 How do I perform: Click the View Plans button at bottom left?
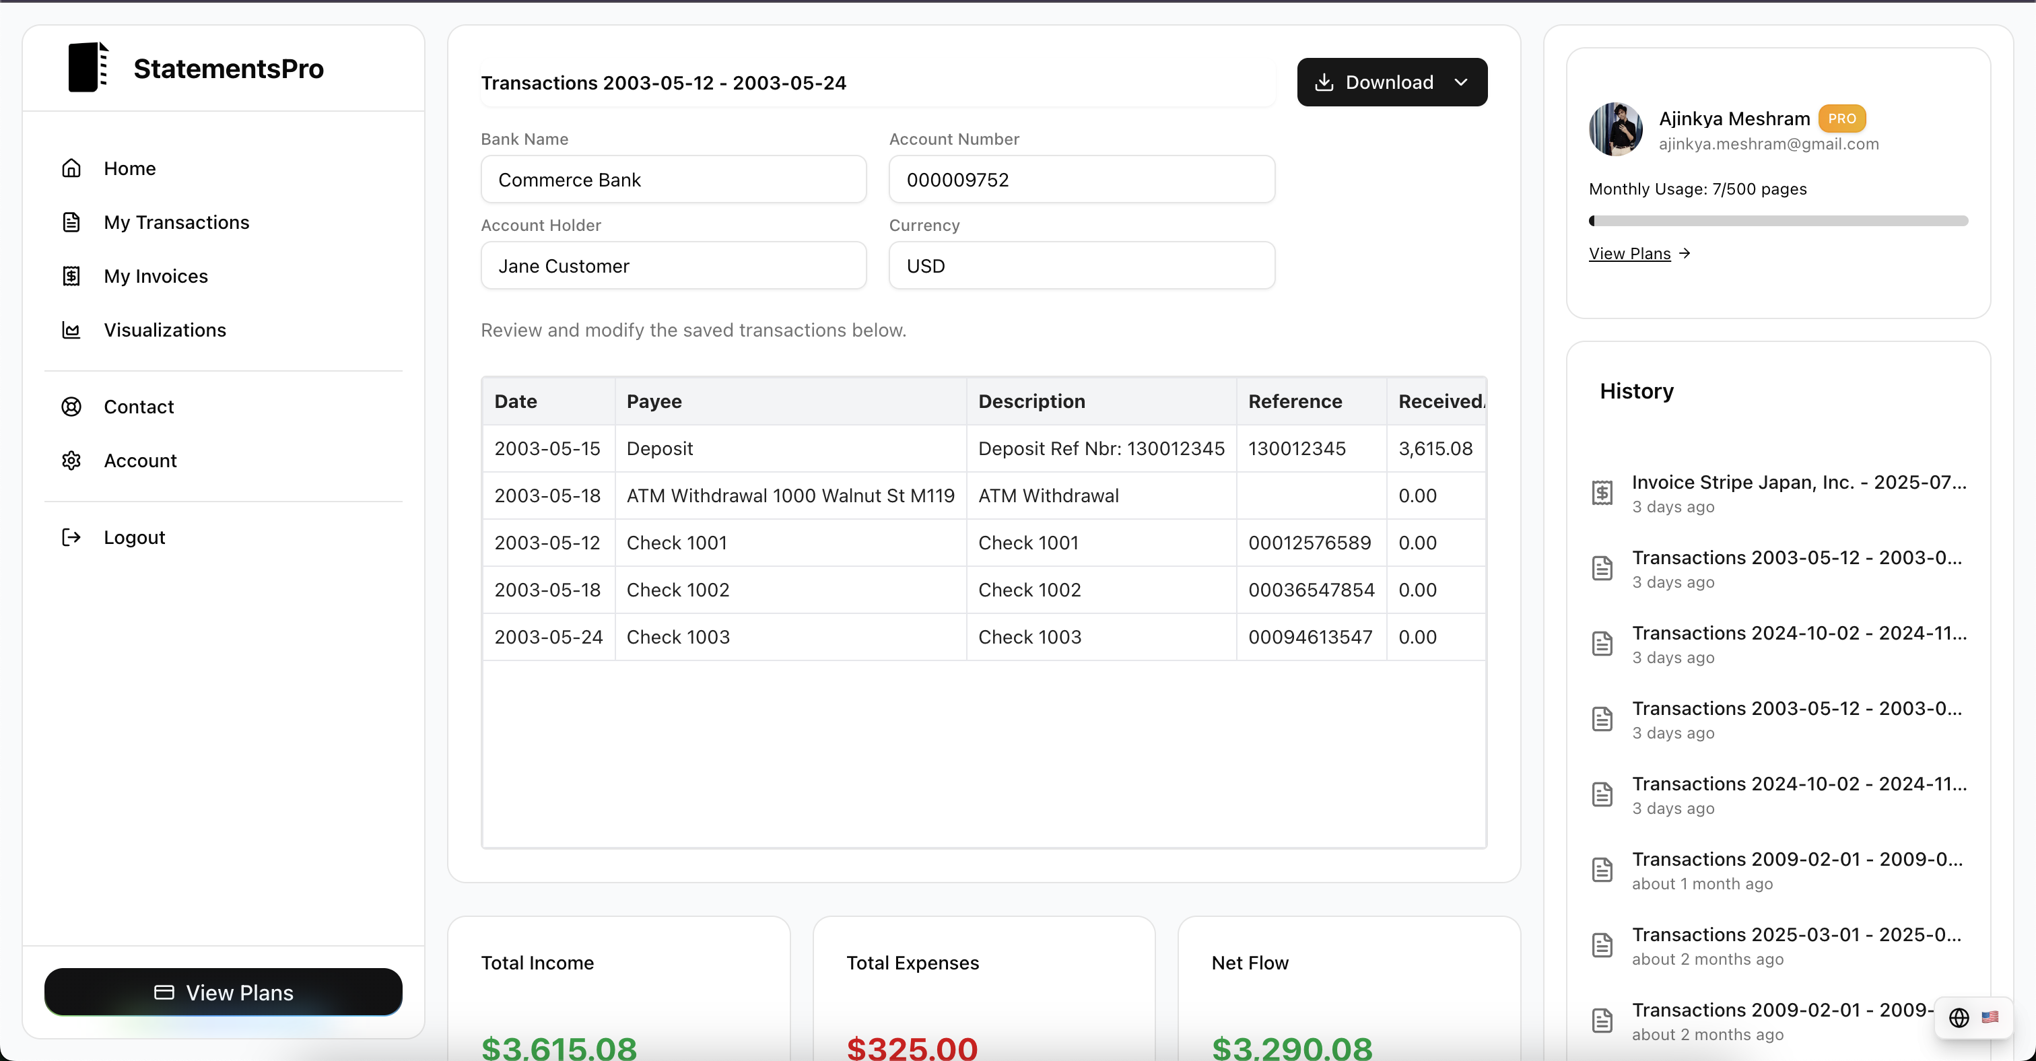(x=224, y=992)
